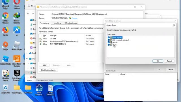
Task: Expand Music under This PC
Action: click(28, 77)
